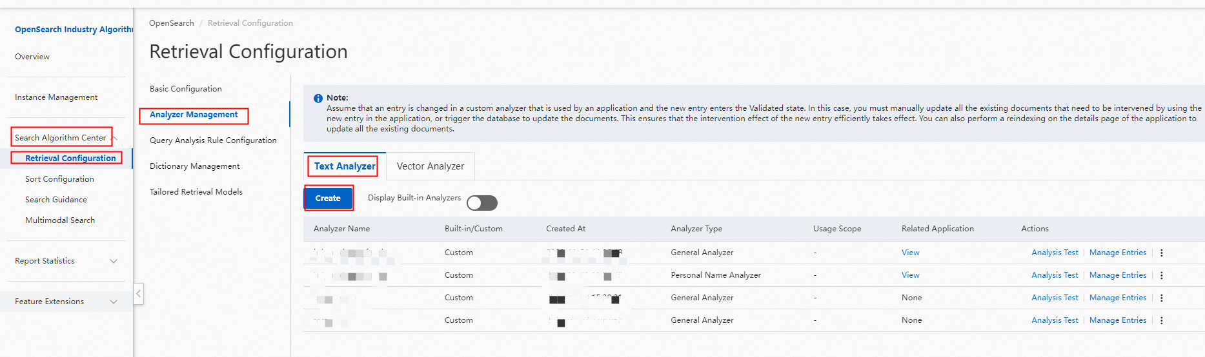The width and height of the screenshot is (1205, 357).
Task: View related application for first analyzer
Action: coord(910,253)
